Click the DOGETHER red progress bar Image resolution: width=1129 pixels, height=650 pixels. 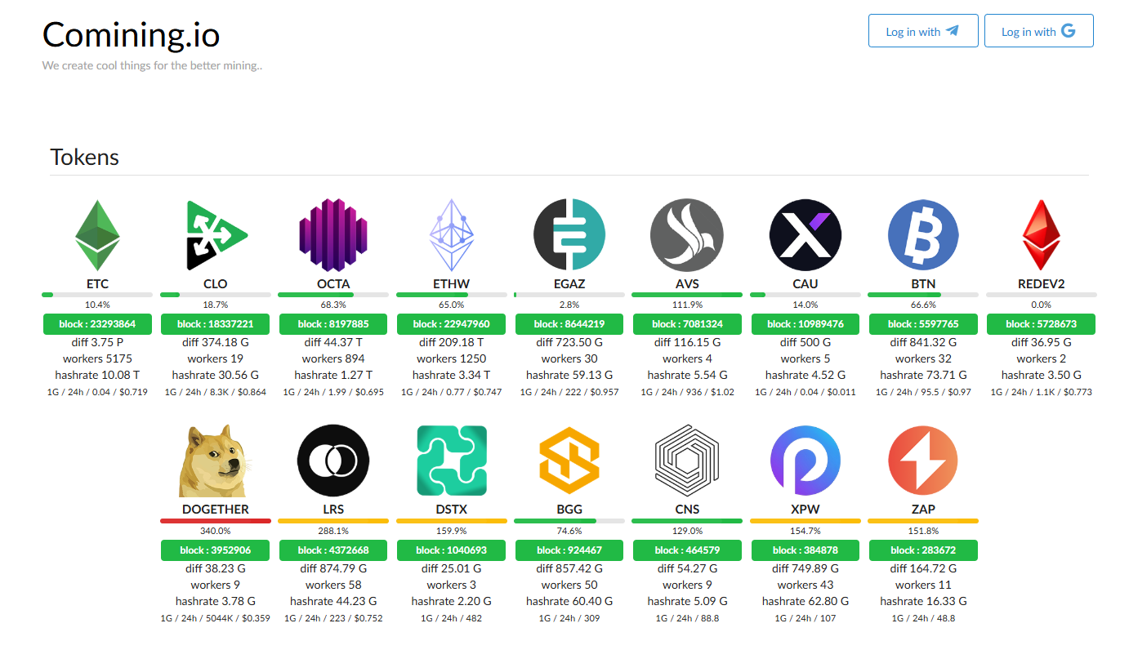(216, 521)
